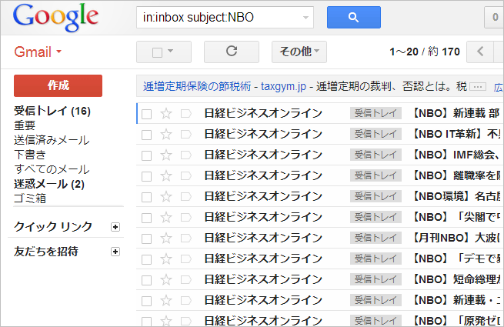Image resolution: width=504 pixels, height=327 pixels.
Task: Star the 【NBO】短命総理 email
Action: [166, 280]
